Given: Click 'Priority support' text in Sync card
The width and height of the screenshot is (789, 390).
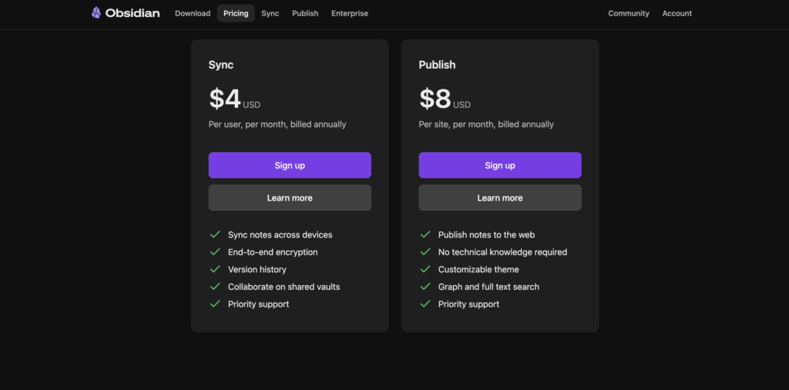Looking at the screenshot, I should 259,304.
